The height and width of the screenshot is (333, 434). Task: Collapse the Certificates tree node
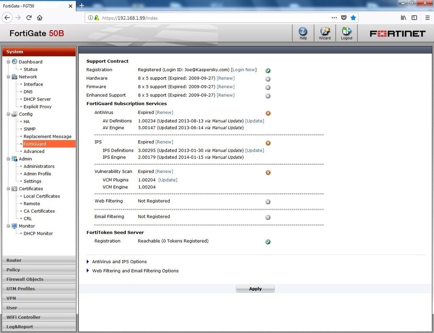click(8, 189)
